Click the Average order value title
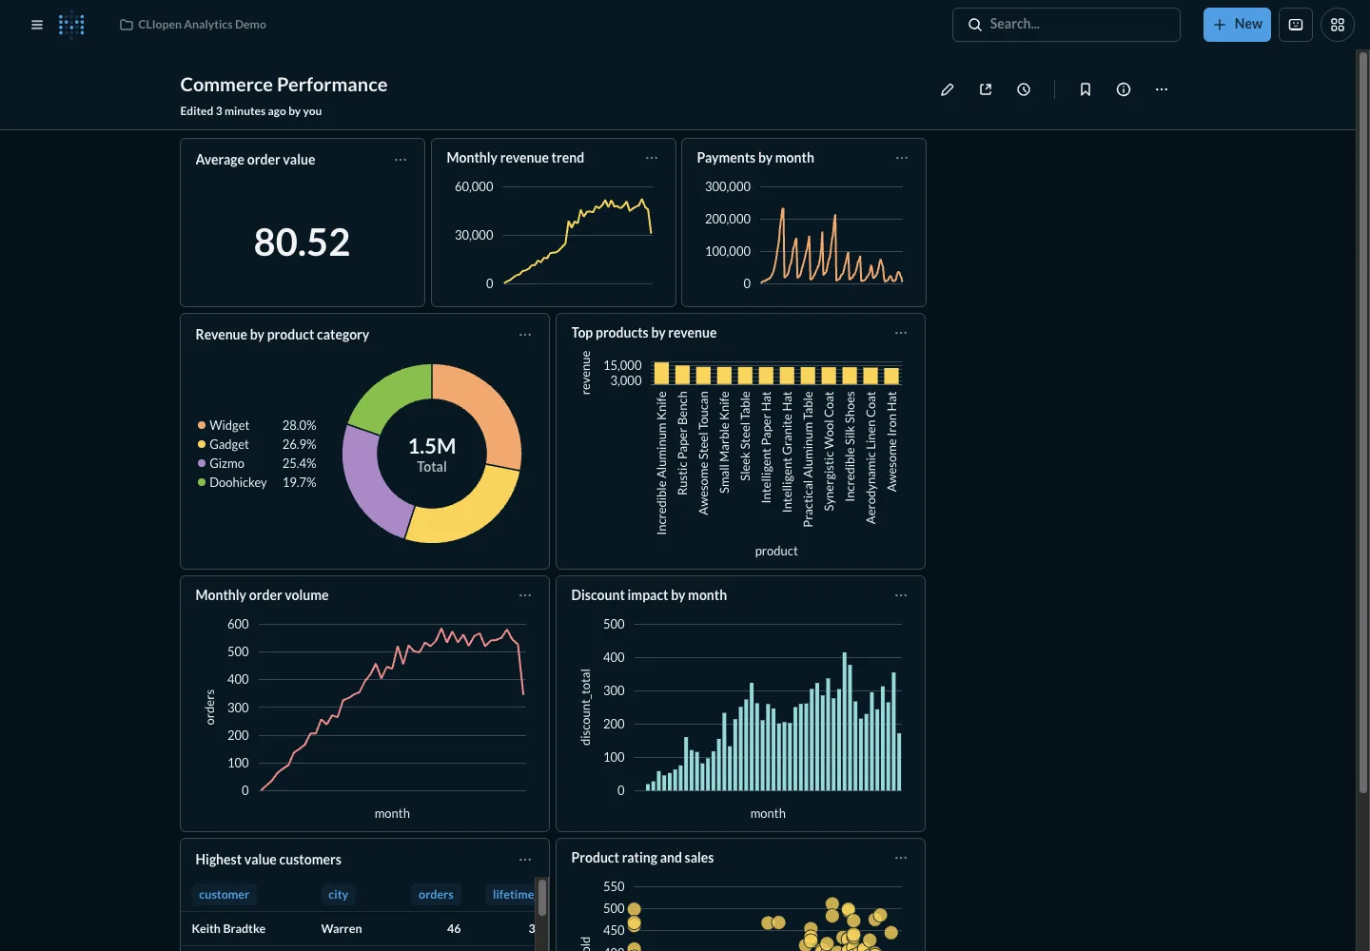Viewport: 1370px width, 951px height. pyautogui.click(x=255, y=160)
